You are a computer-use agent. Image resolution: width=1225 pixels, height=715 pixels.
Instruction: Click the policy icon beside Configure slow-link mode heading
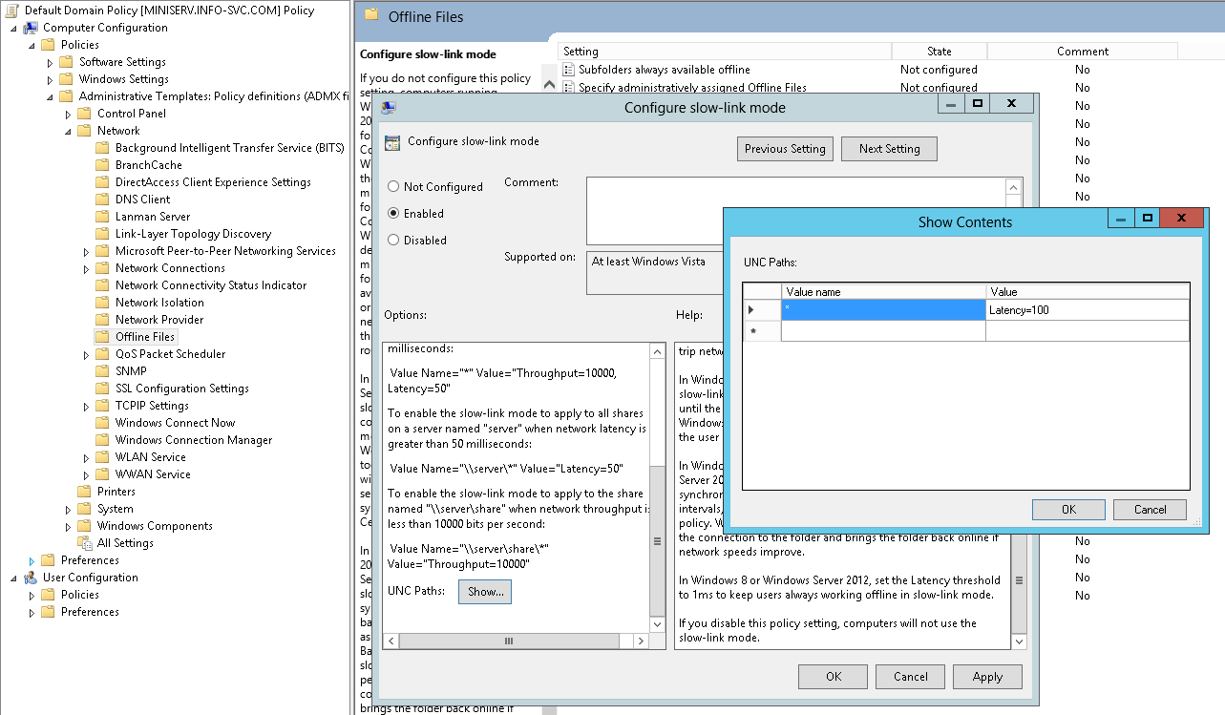[x=392, y=143]
